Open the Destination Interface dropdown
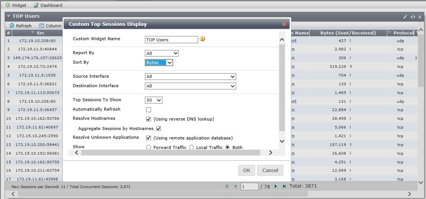 click(191, 86)
